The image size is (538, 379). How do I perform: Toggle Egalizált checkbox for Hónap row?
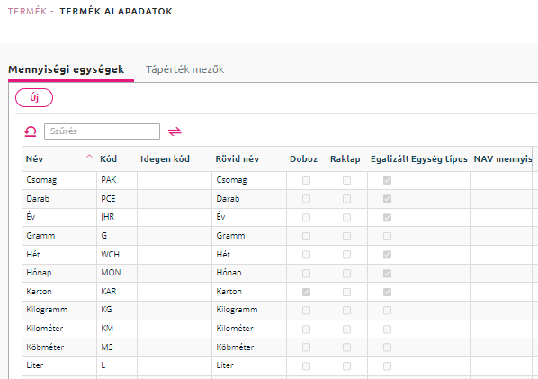point(387,274)
